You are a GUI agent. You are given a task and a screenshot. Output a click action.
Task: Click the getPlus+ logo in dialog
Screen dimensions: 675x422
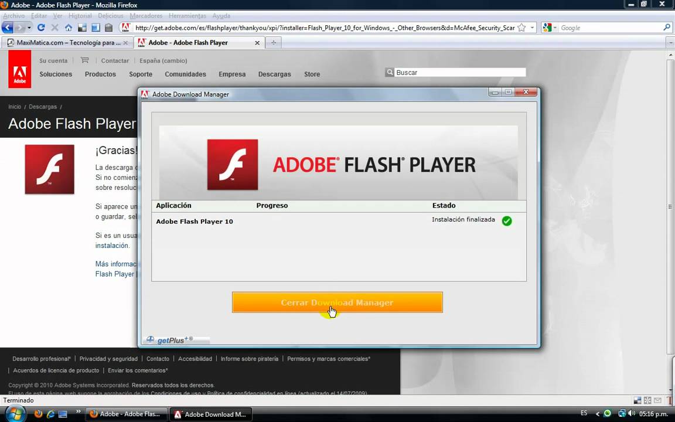coord(169,340)
